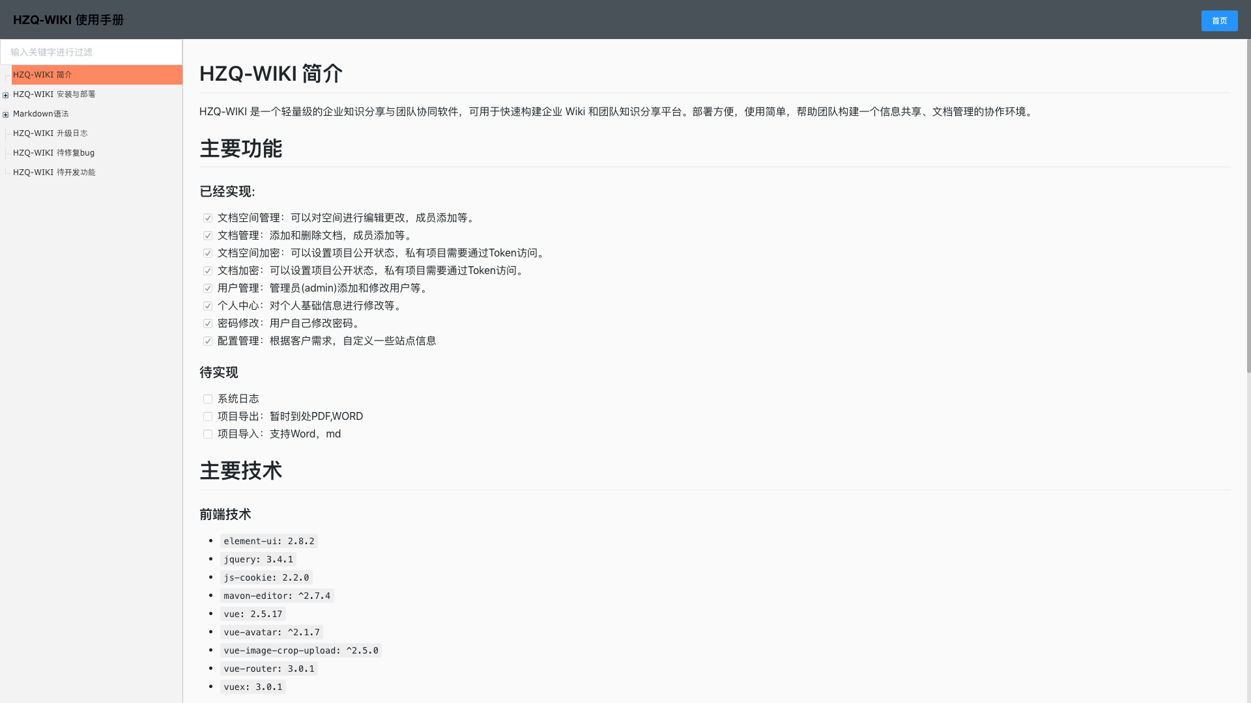Click the HZQ-WIKI 简介 page heading
This screenshot has width=1251, height=703.
click(x=271, y=74)
